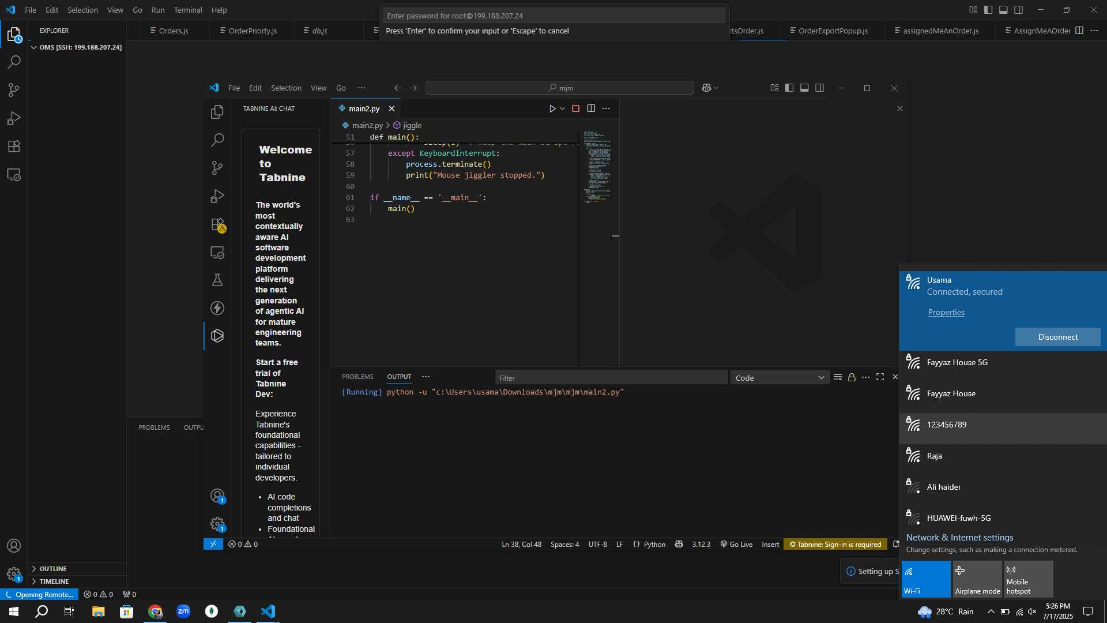Open Run and Debug in back VS Code window
The height and width of the screenshot is (623, 1107).
(x=14, y=118)
